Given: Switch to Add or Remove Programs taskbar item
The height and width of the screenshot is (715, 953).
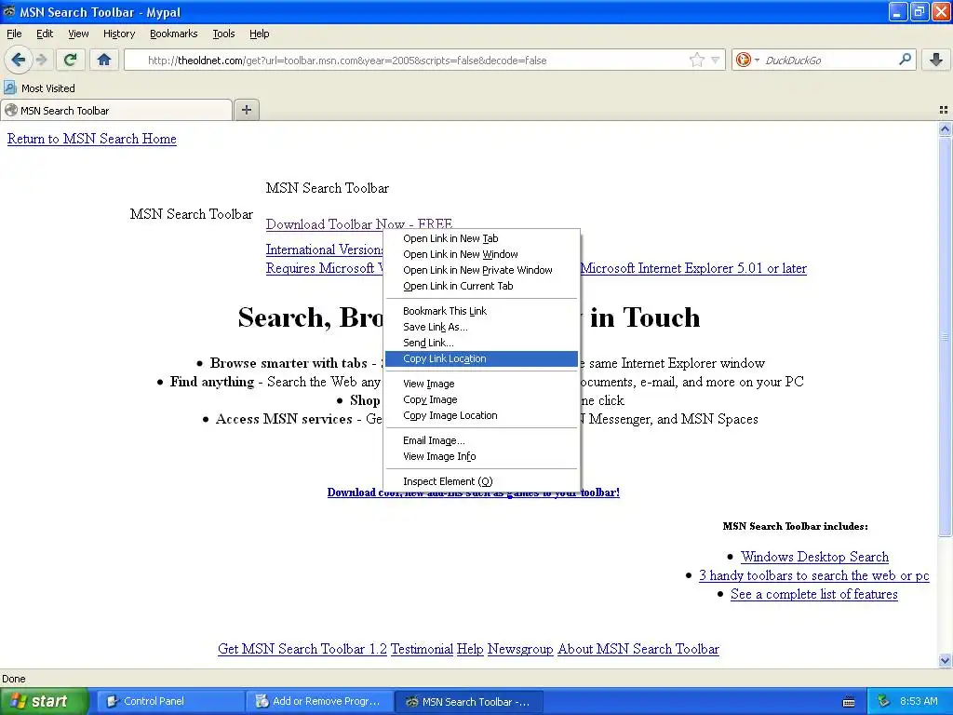Looking at the screenshot, I should (x=319, y=702).
